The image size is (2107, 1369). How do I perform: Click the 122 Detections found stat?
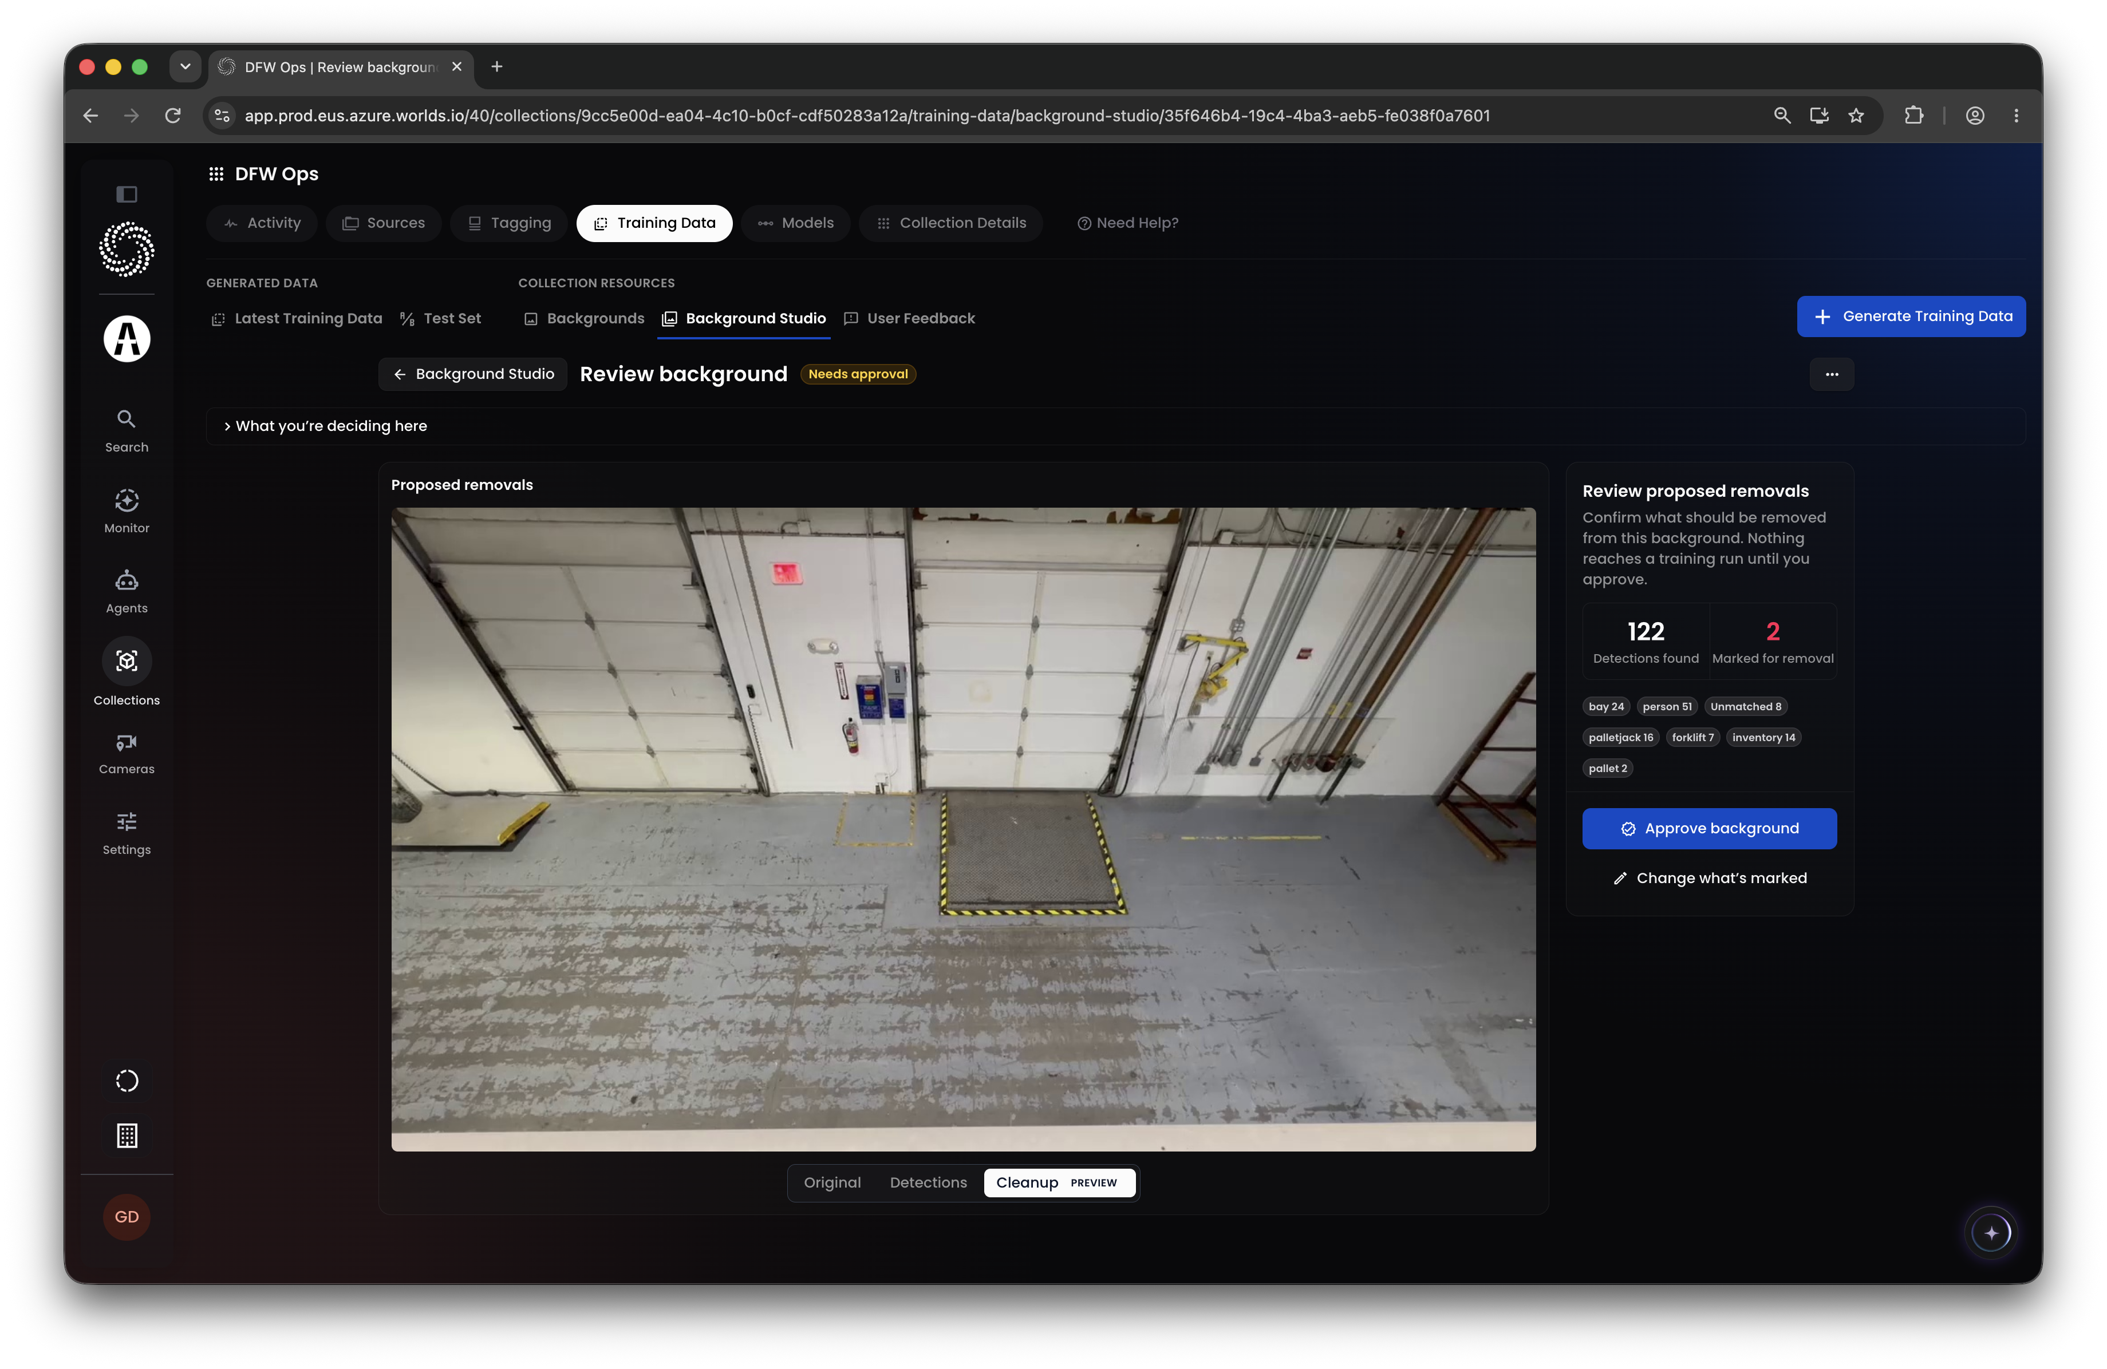tap(1646, 642)
